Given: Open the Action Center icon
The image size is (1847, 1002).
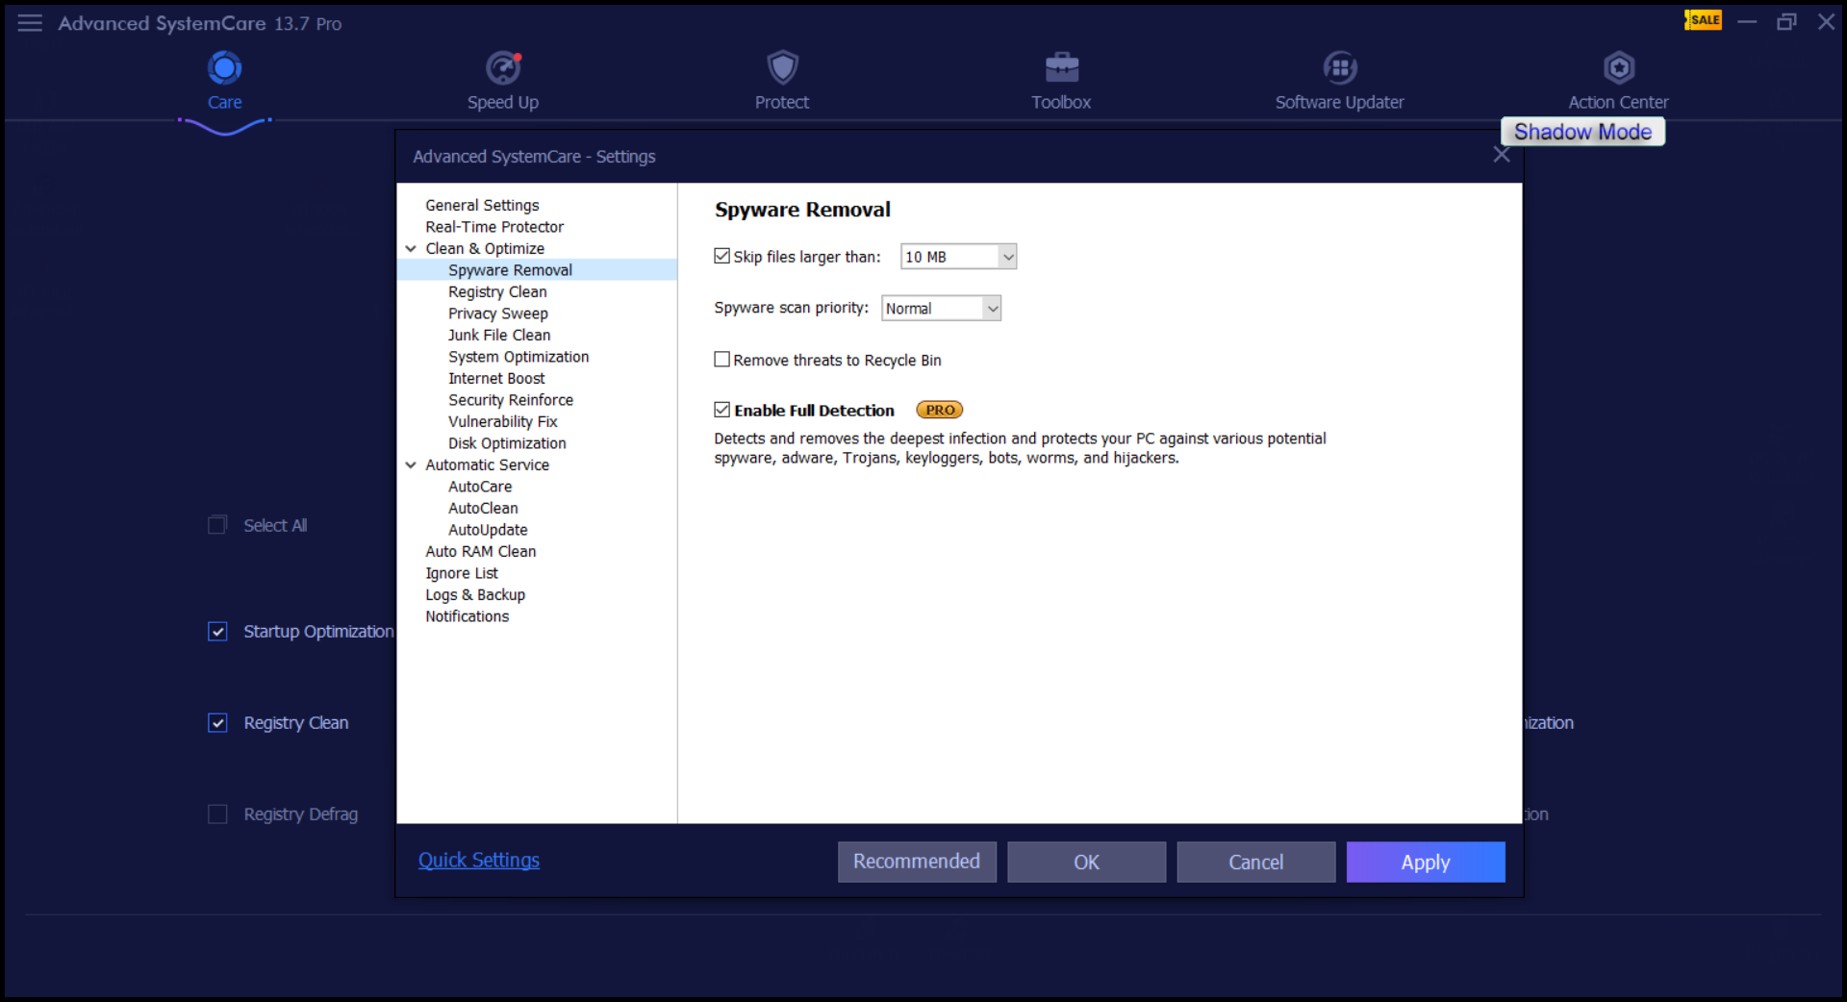Looking at the screenshot, I should coord(1619,68).
